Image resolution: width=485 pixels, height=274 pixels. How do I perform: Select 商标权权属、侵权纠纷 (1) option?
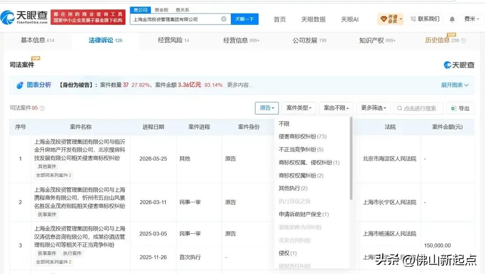[x=309, y=162]
